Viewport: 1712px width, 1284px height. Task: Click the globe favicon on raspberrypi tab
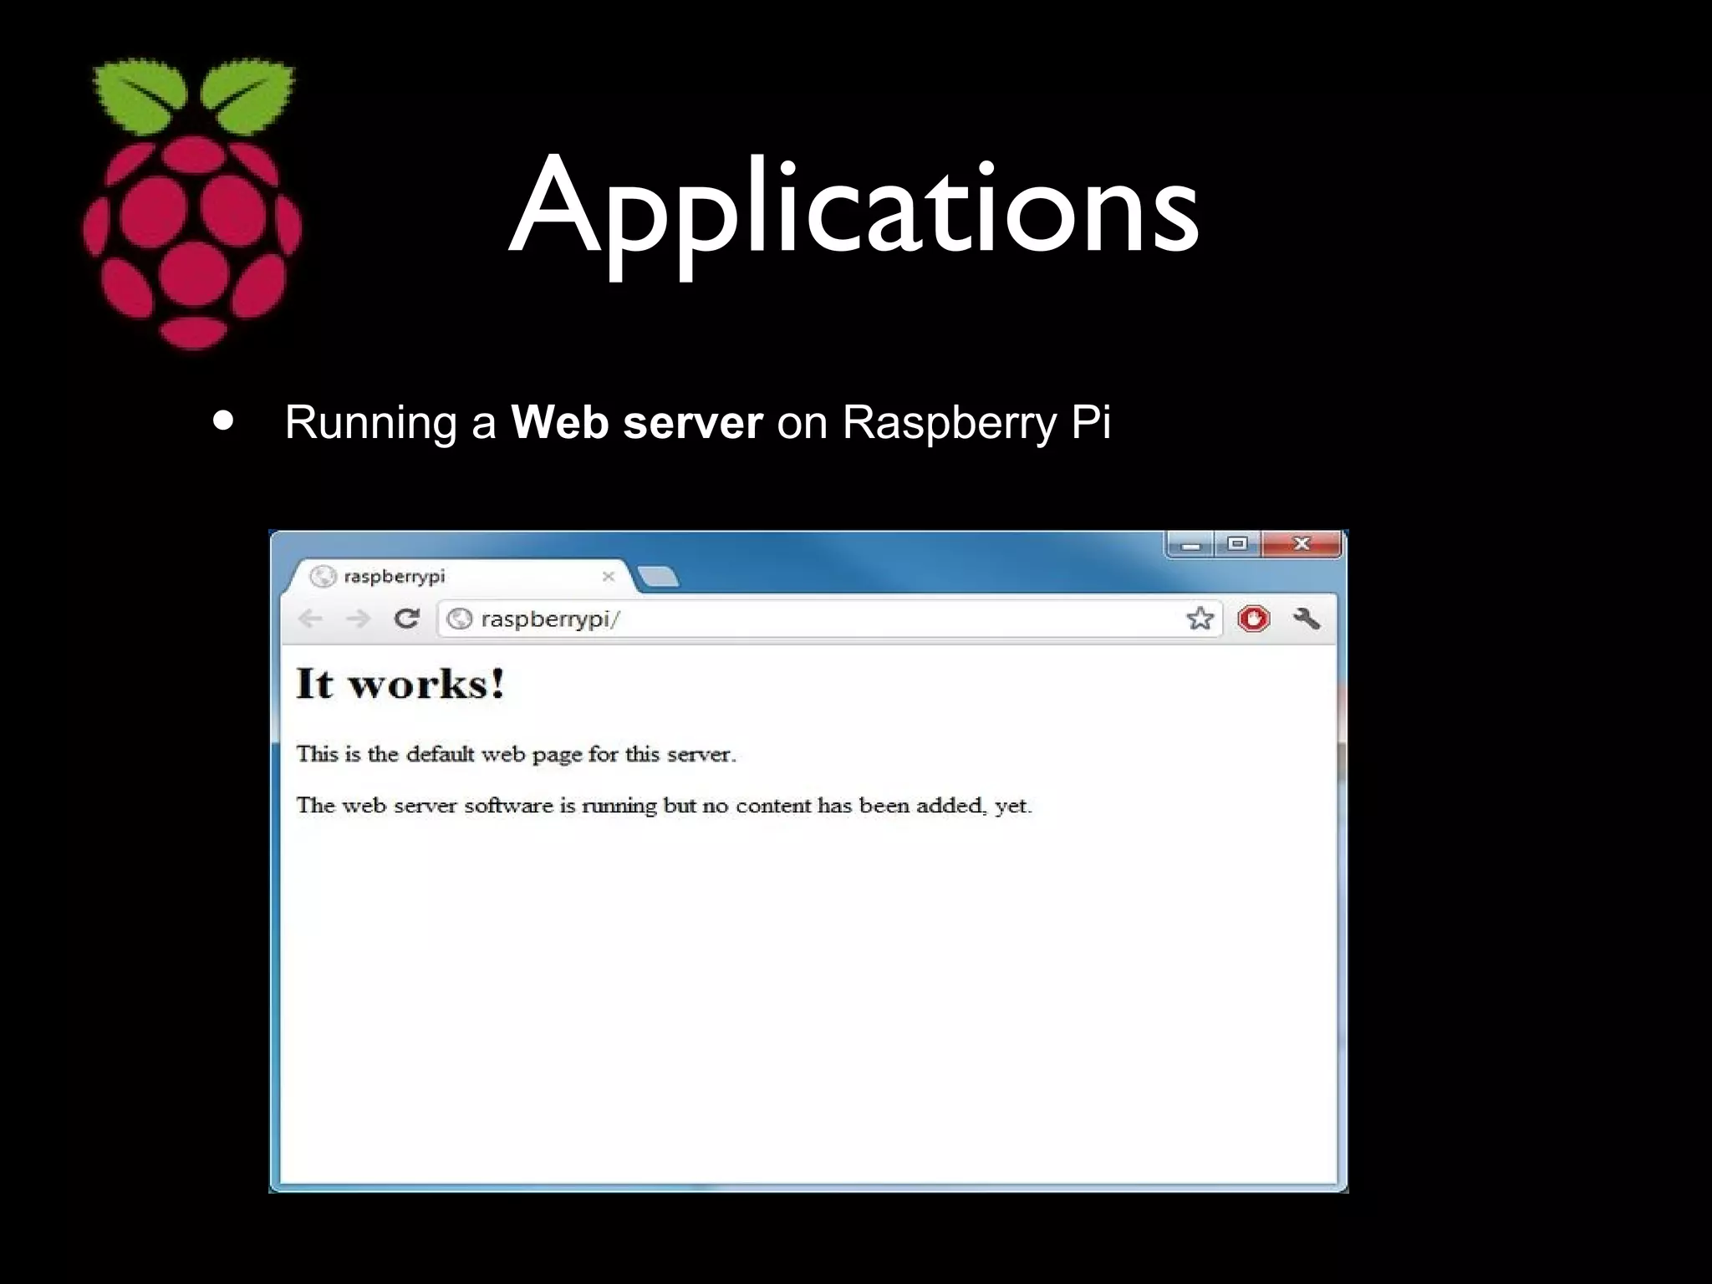pos(322,576)
